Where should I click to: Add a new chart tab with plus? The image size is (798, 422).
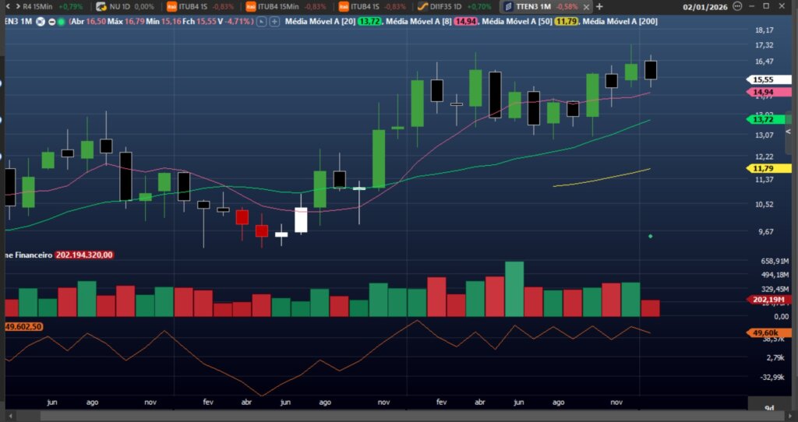(599, 6)
